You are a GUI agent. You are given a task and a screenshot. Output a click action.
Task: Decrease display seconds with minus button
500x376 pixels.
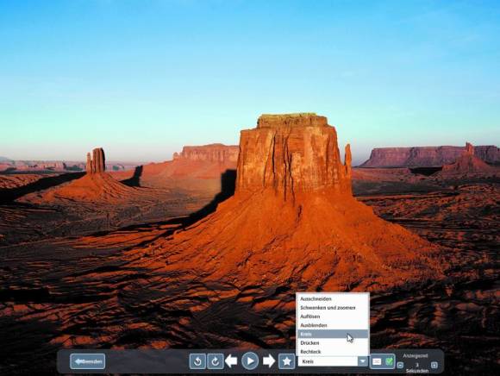coord(400,365)
